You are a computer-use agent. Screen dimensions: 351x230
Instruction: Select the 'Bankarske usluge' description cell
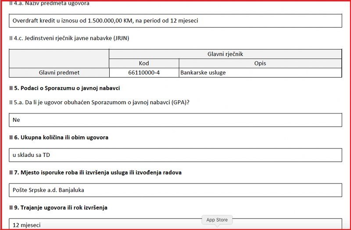click(260, 73)
